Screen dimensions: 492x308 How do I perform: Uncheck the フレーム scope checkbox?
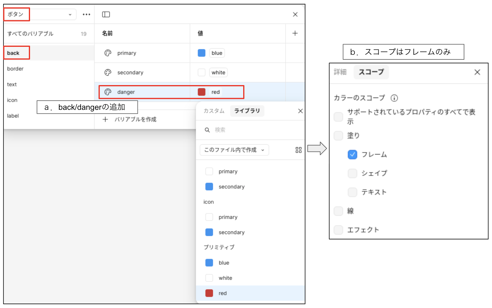pos(352,155)
